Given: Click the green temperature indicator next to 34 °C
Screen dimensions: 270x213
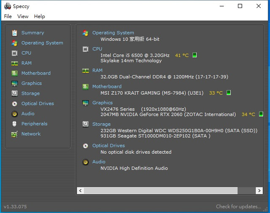Looking at the screenshot, I should coord(261,114).
